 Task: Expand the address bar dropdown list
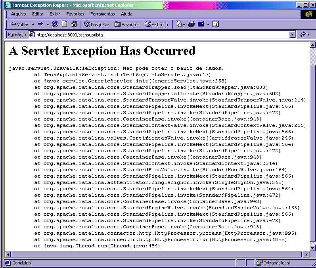coord(293,34)
